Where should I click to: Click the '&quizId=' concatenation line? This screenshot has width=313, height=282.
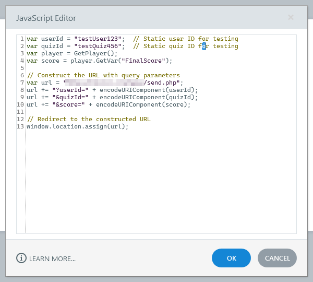[x=112, y=97]
